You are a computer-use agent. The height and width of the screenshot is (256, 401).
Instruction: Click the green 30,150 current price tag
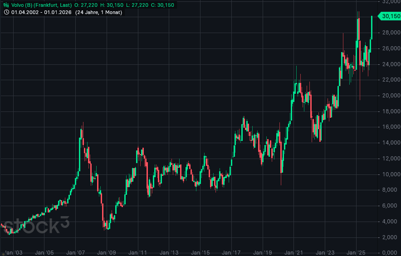[390, 16]
